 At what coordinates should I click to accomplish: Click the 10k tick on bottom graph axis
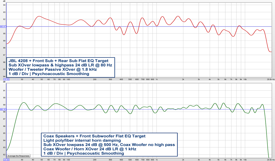245,160
